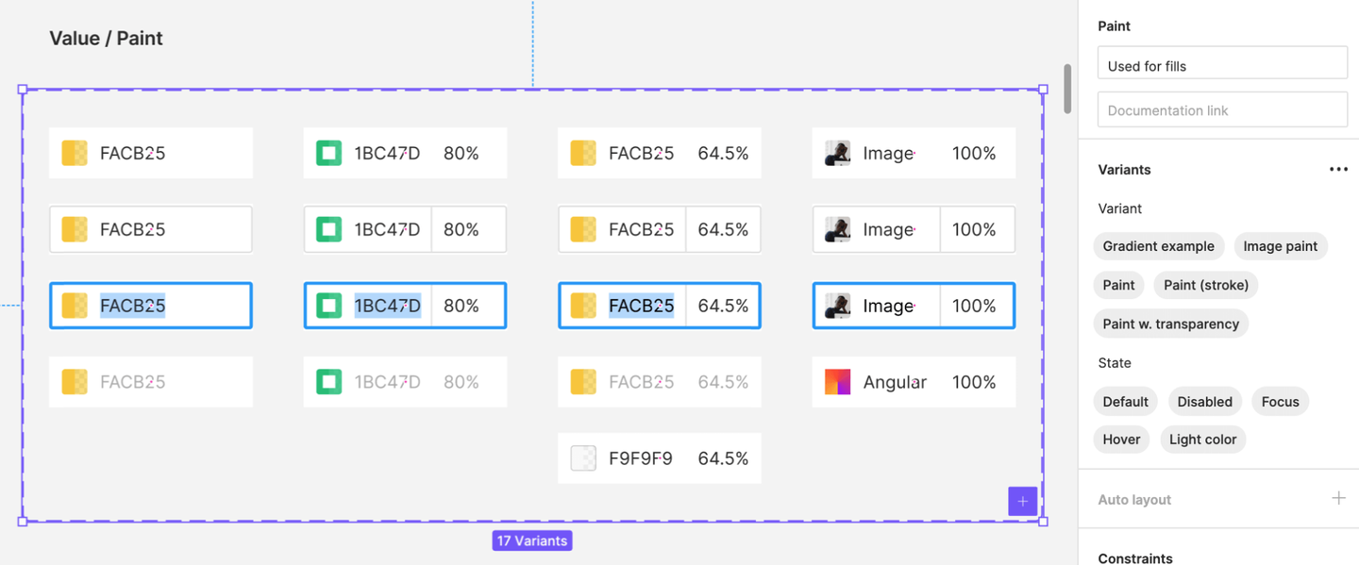Edit the 'Used for fills' description field

pos(1222,66)
